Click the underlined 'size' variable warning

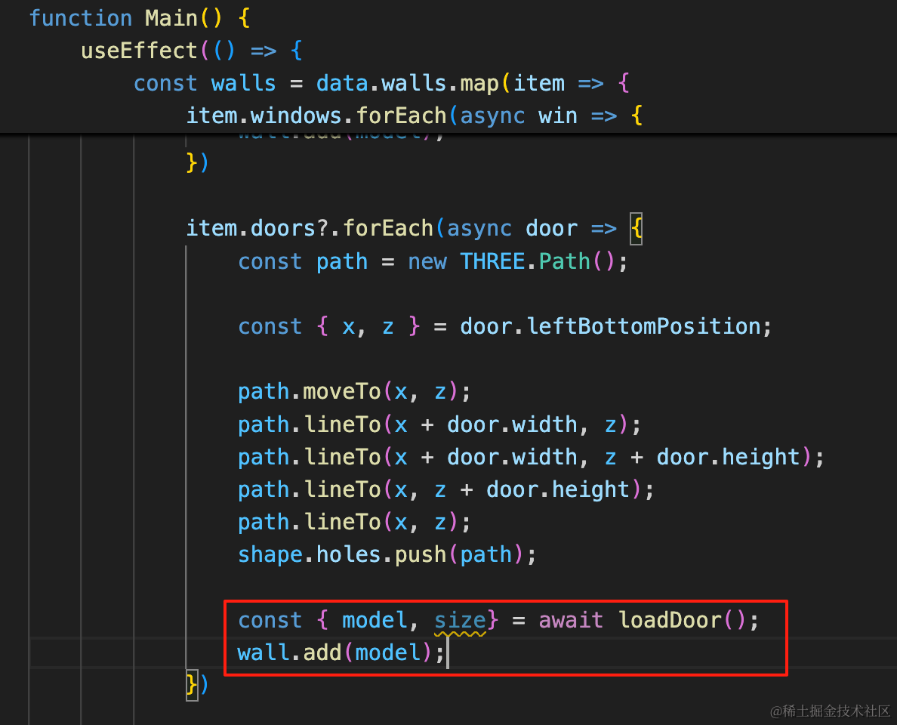click(460, 621)
